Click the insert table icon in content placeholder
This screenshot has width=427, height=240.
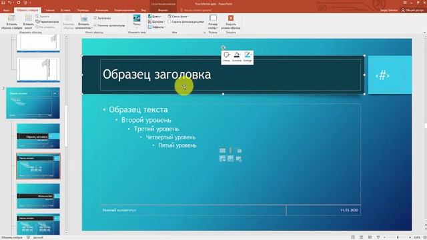(222, 151)
